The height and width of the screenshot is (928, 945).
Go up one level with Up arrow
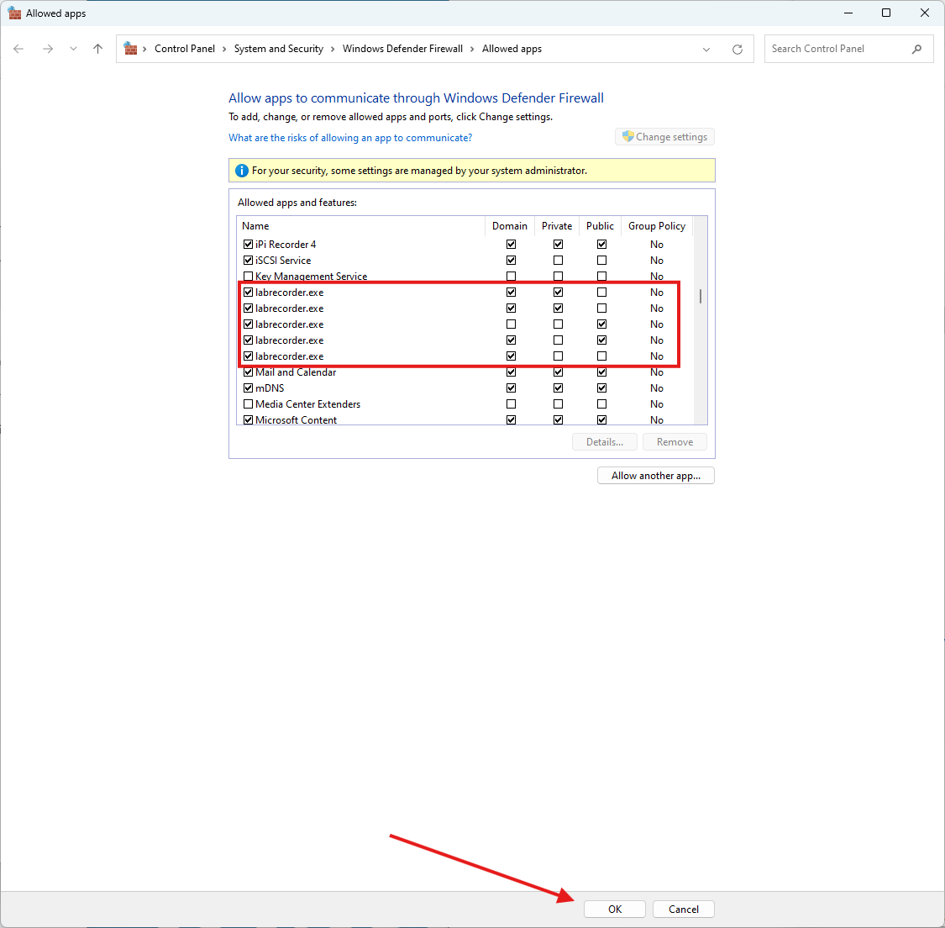97,49
